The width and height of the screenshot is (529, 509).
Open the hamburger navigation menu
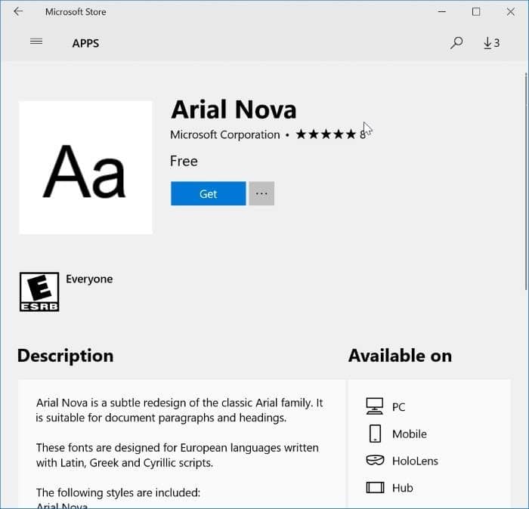pos(36,42)
